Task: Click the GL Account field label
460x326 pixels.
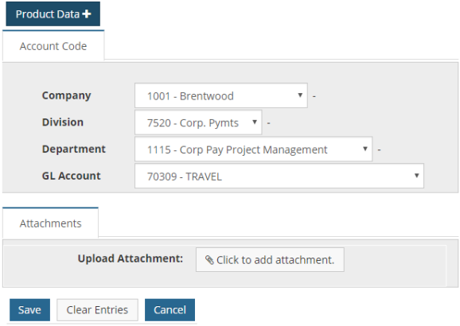Action: [72, 176]
